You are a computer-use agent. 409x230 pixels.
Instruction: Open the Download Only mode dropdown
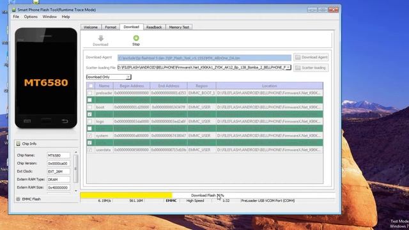[x=109, y=77]
